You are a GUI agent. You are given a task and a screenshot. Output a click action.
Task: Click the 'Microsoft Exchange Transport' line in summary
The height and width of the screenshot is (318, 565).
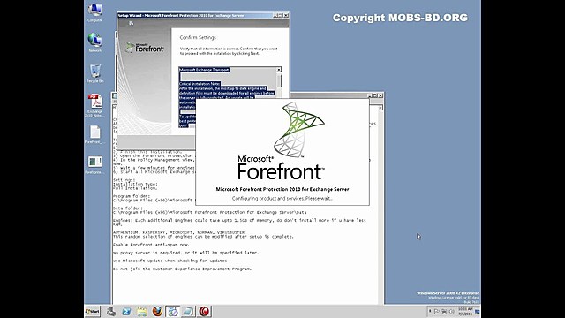pos(204,70)
